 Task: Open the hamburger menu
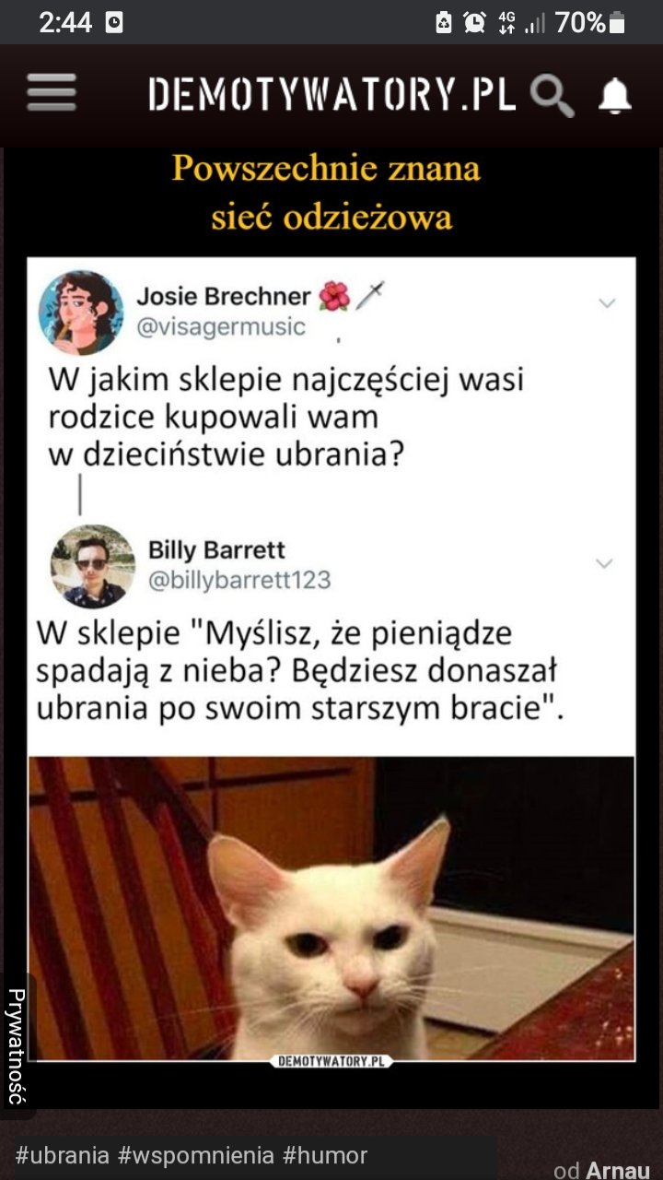pyautogui.click(x=52, y=94)
